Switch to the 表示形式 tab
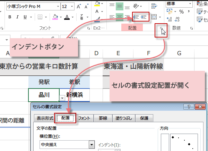Viewport: 208px width, 151px height. [x=45, y=118]
